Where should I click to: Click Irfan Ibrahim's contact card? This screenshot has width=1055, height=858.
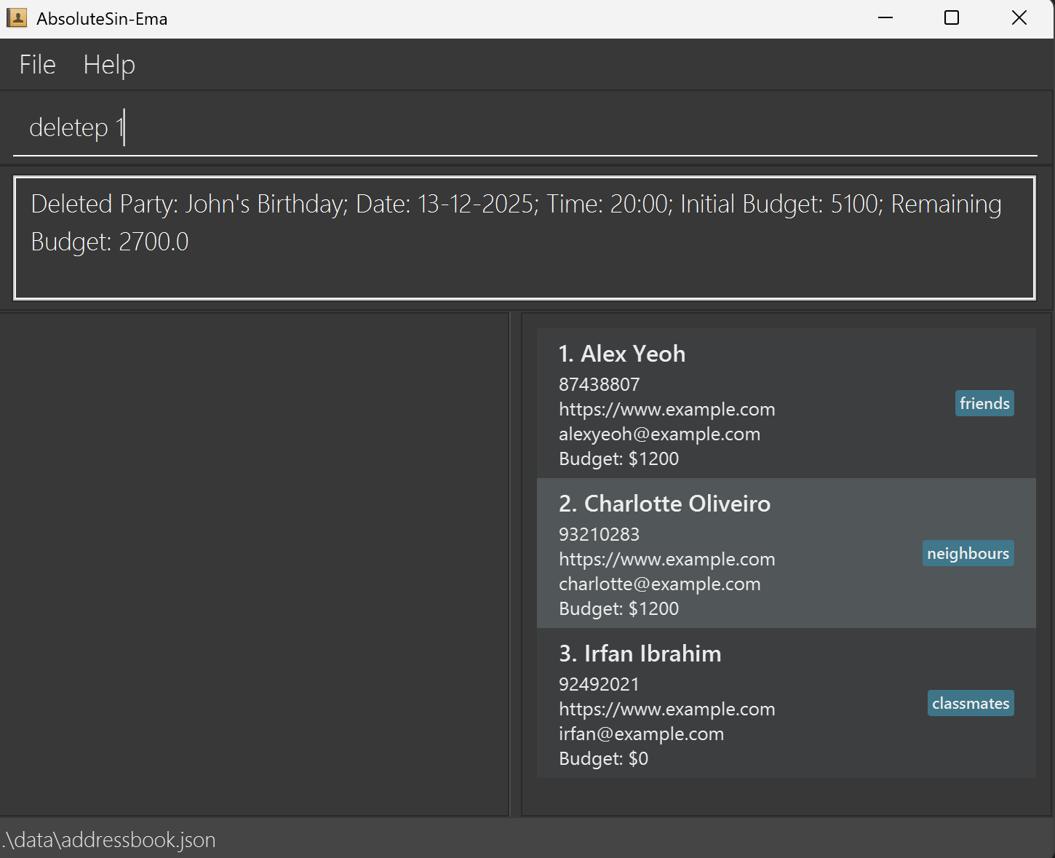coord(786,703)
